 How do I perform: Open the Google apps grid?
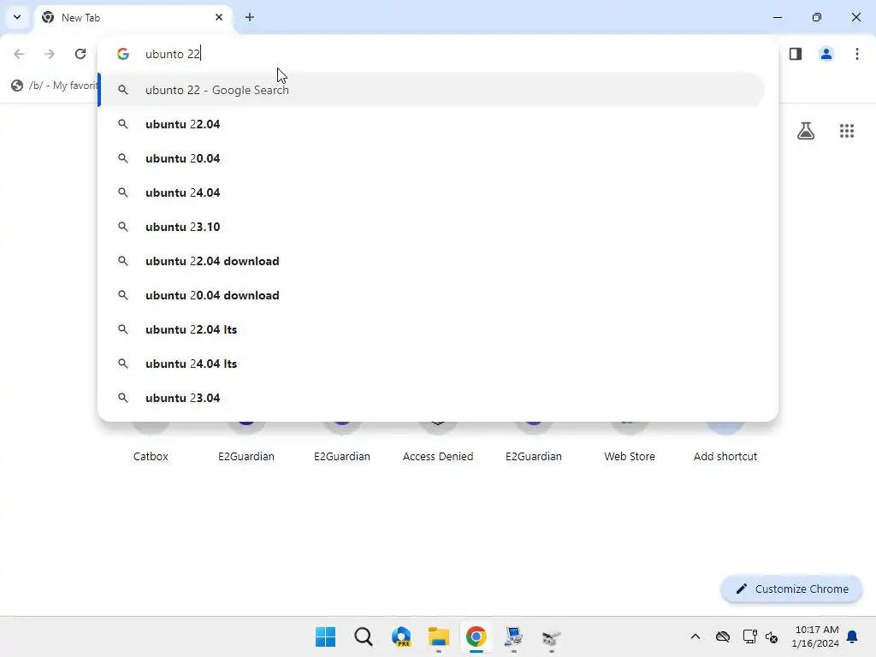coord(847,131)
